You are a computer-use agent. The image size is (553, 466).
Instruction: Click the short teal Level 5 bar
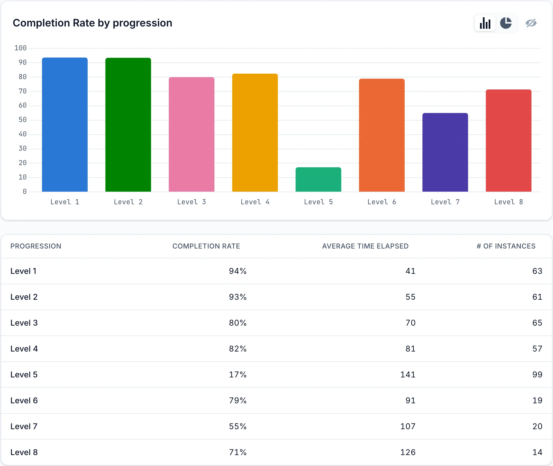[318, 179]
